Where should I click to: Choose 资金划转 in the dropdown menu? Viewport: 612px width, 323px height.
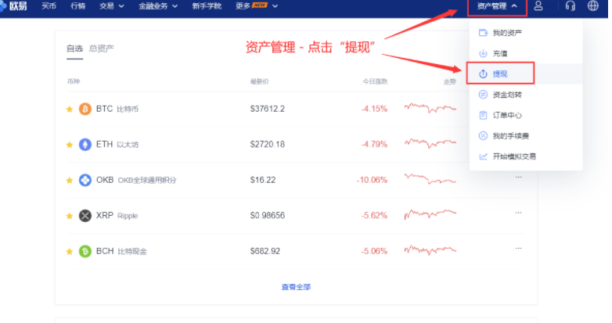tap(506, 95)
